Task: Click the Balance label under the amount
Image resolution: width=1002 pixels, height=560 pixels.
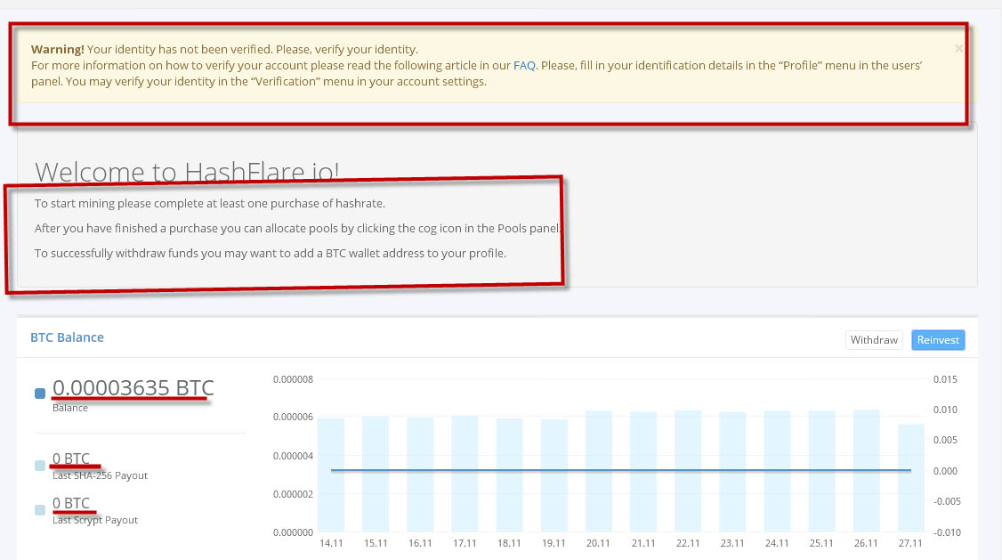Action: [70, 408]
